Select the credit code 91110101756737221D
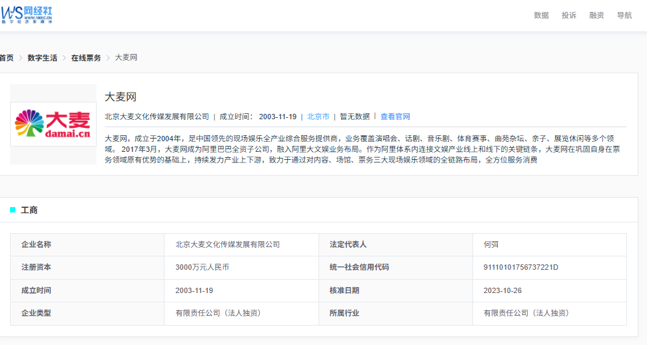Viewport: 647px width, 345px height. pos(521,268)
